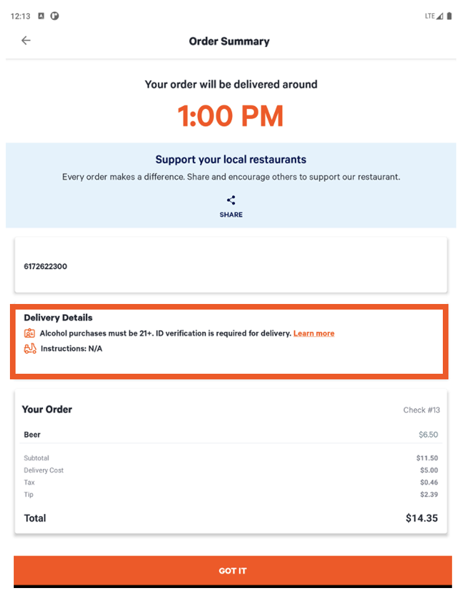
Task: Click the square 'A' status bar icon
Action: (41, 16)
